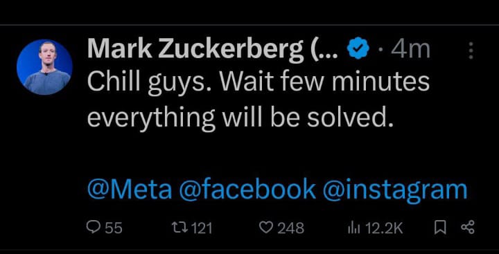Open view analytics bar chart icon

tap(355, 228)
